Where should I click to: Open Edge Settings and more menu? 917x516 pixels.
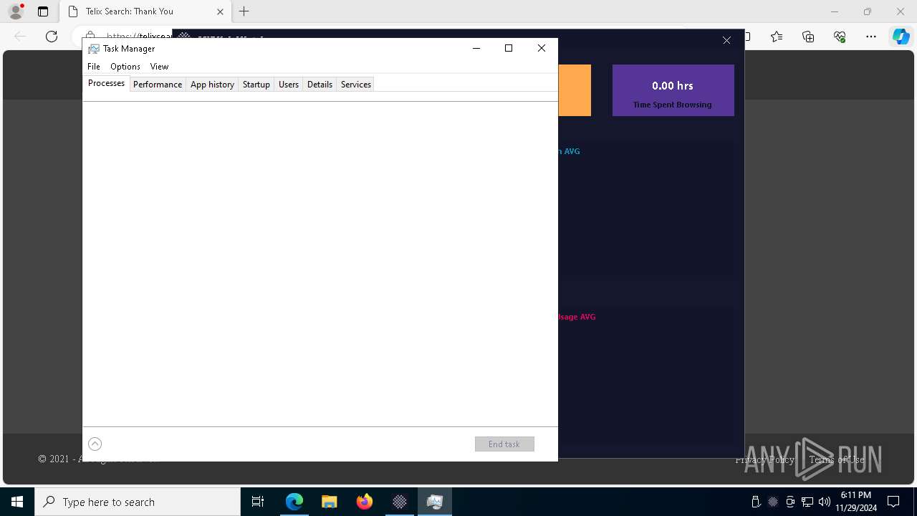tap(871, 37)
